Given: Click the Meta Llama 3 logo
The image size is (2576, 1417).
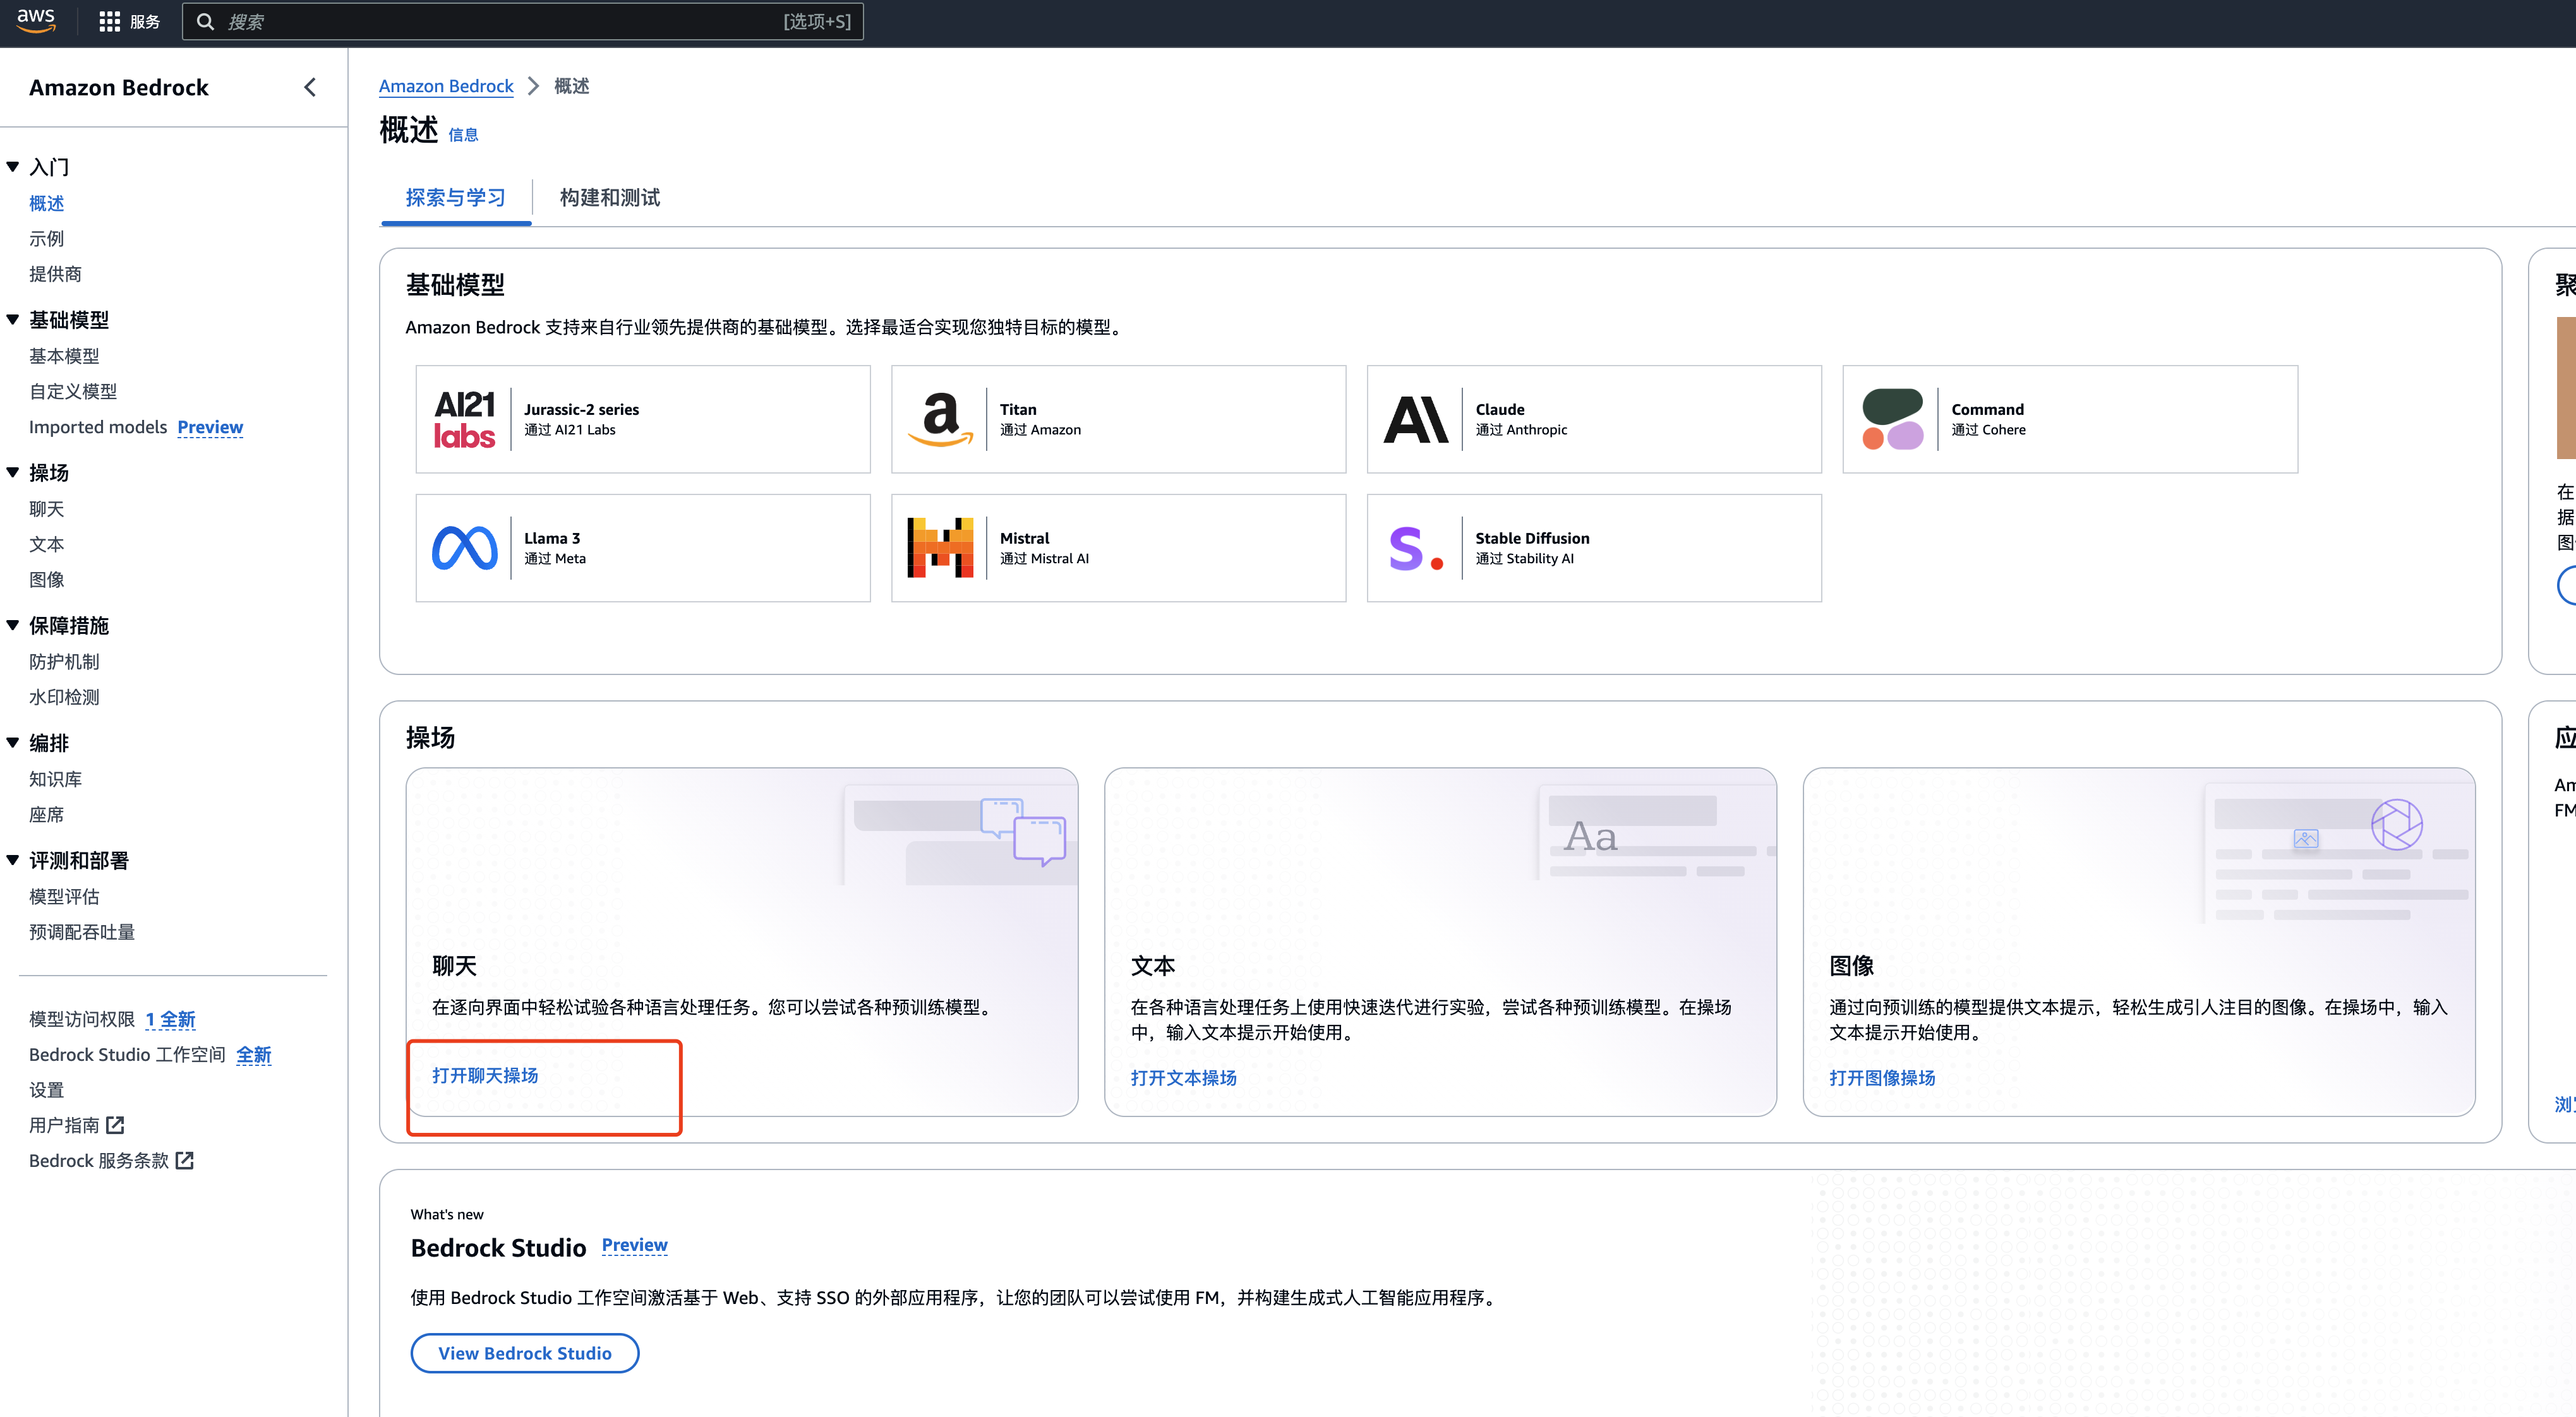Looking at the screenshot, I should pyautogui.click(x=464, y=548).
